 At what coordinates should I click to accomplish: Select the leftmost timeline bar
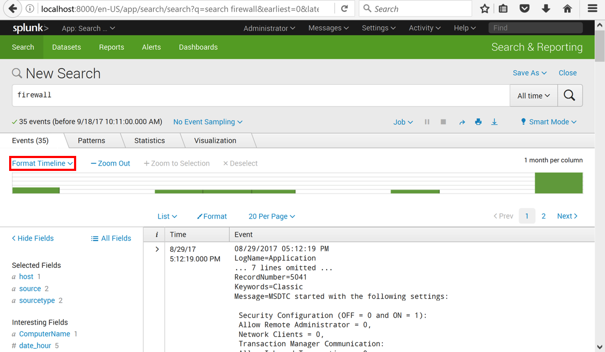tap(36, 190)
